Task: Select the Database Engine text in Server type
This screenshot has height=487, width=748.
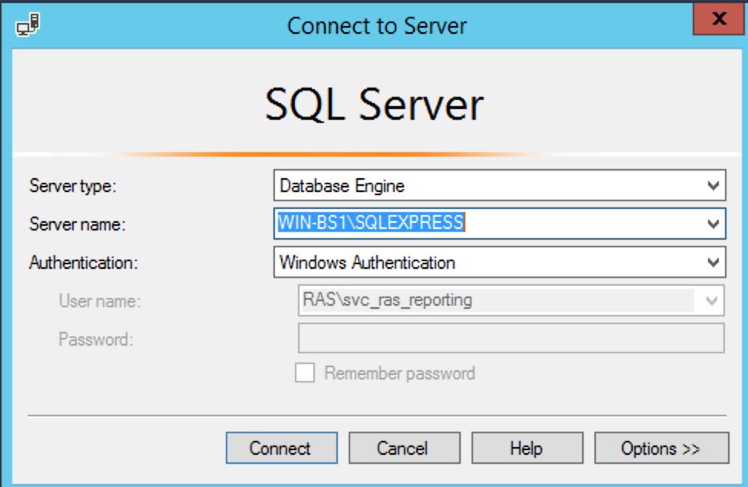Action: (342, 186)
